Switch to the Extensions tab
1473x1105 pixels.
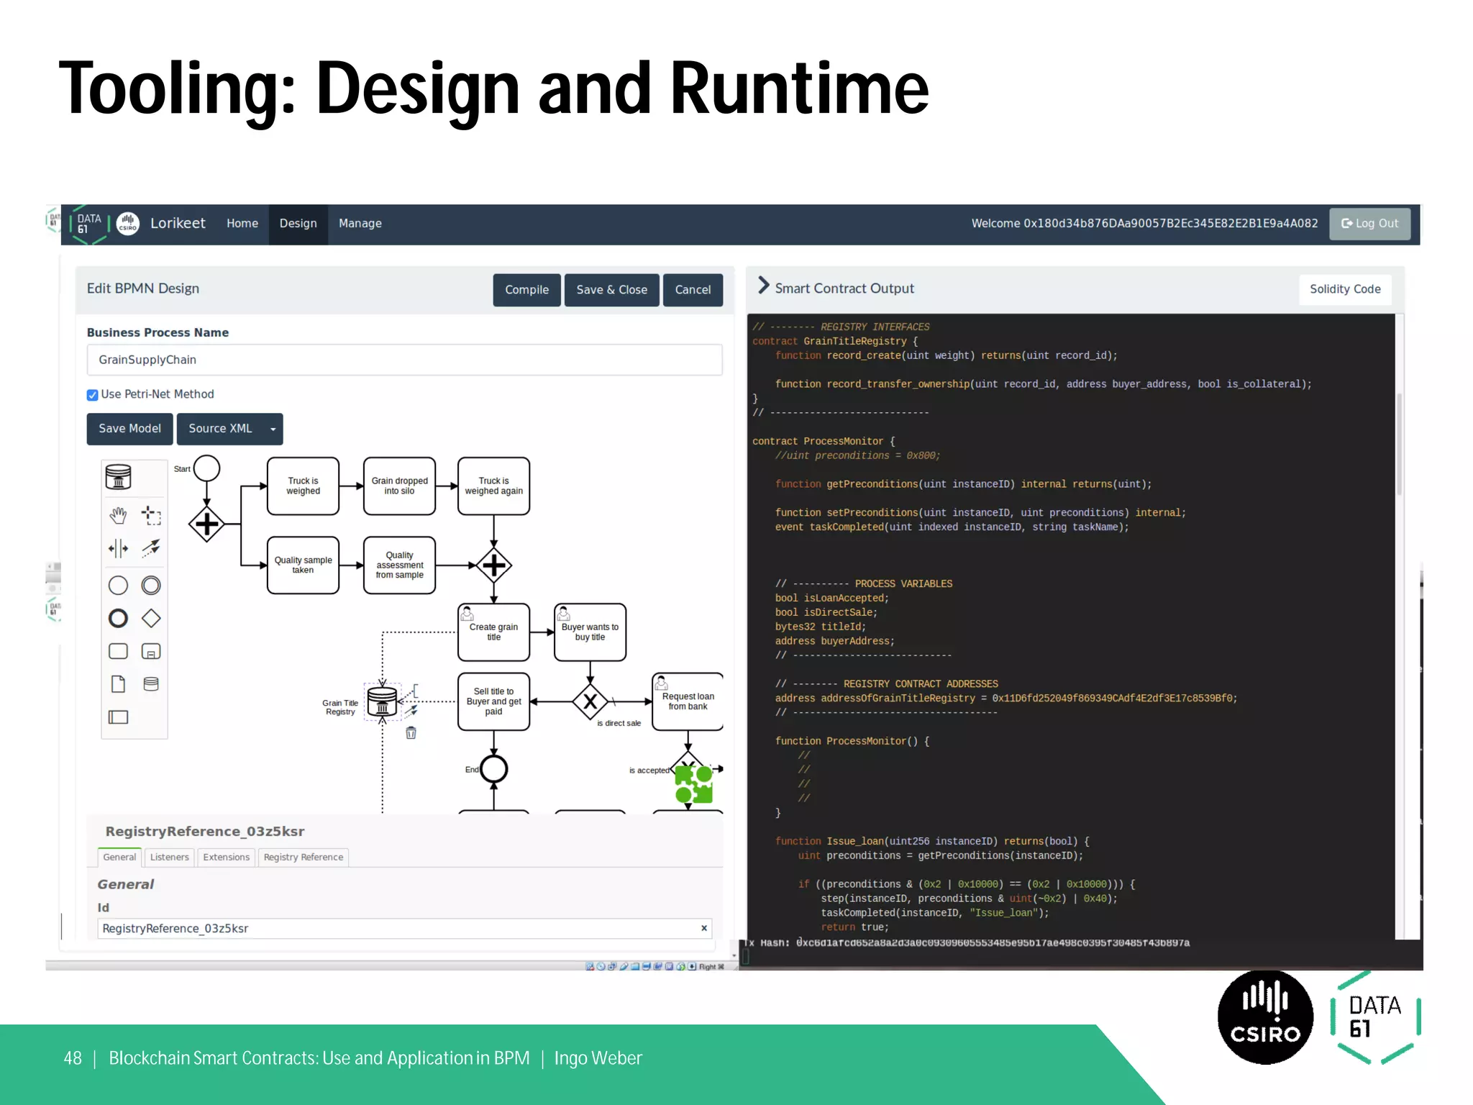pos(227,857)
